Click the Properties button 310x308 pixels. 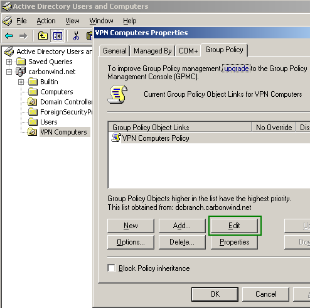click(x=234, y=242)
